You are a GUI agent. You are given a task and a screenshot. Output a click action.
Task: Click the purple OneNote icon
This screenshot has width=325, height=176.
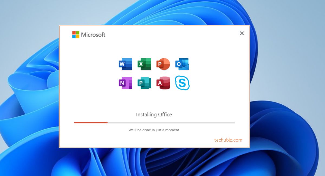coord(125,83)
